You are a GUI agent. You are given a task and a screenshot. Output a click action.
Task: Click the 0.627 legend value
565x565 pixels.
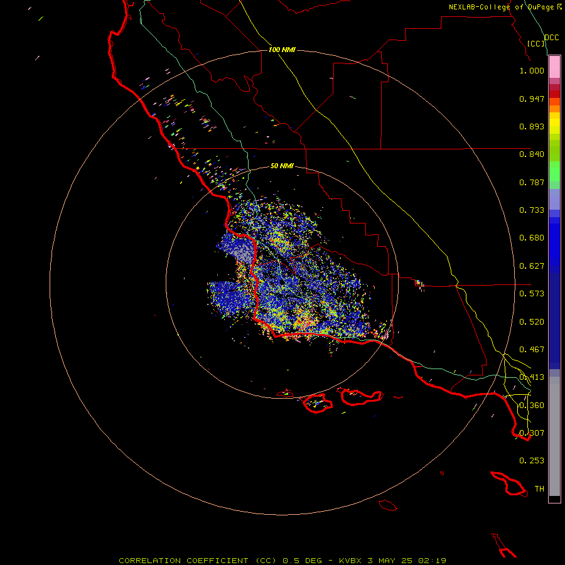coord(532,266)
